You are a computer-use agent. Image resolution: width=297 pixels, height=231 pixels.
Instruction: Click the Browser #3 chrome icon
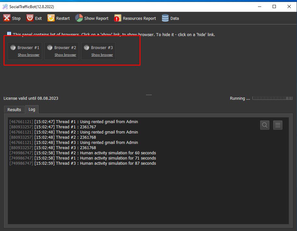[x=87, y=47]
